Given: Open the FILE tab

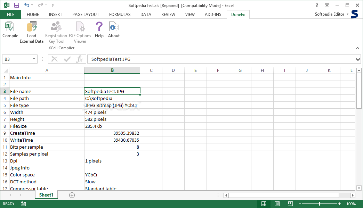Looking at the screenshot, I should point(10,14).
